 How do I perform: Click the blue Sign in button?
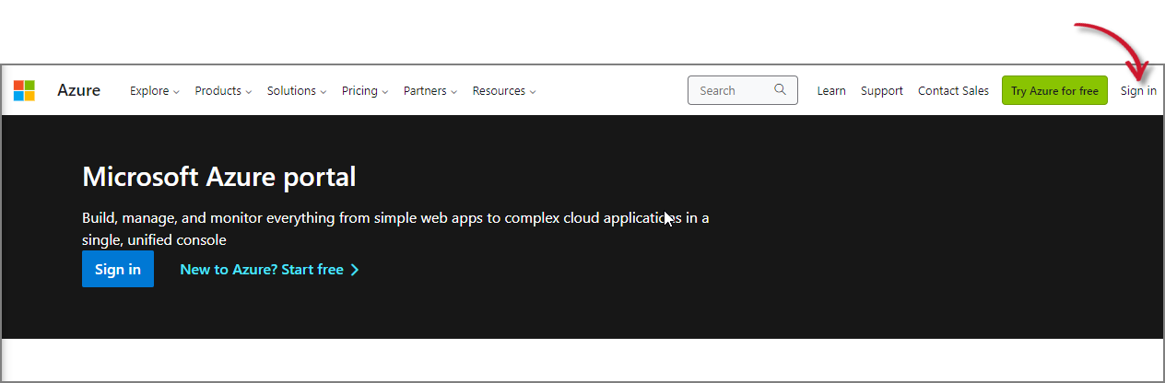pos(118,269)
